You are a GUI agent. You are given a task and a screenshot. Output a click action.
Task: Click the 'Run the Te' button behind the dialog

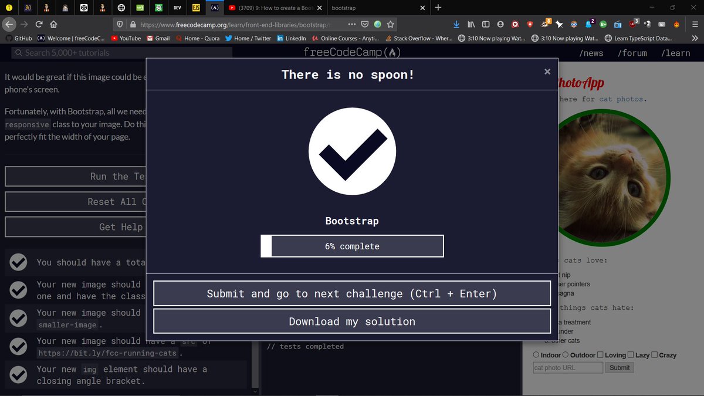75,177
